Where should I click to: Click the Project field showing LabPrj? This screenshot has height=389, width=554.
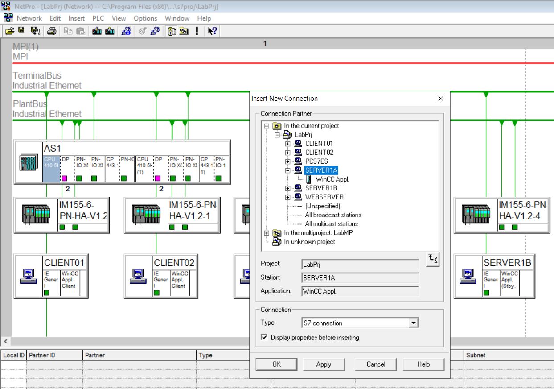point(360,264)
